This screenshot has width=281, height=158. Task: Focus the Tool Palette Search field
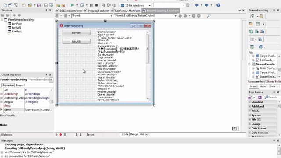click(272, 97)
